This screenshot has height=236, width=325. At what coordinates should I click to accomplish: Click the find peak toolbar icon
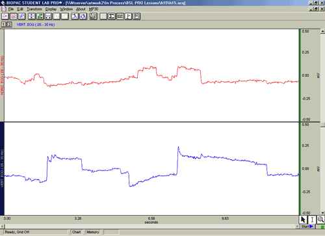[x=75, y=16]
